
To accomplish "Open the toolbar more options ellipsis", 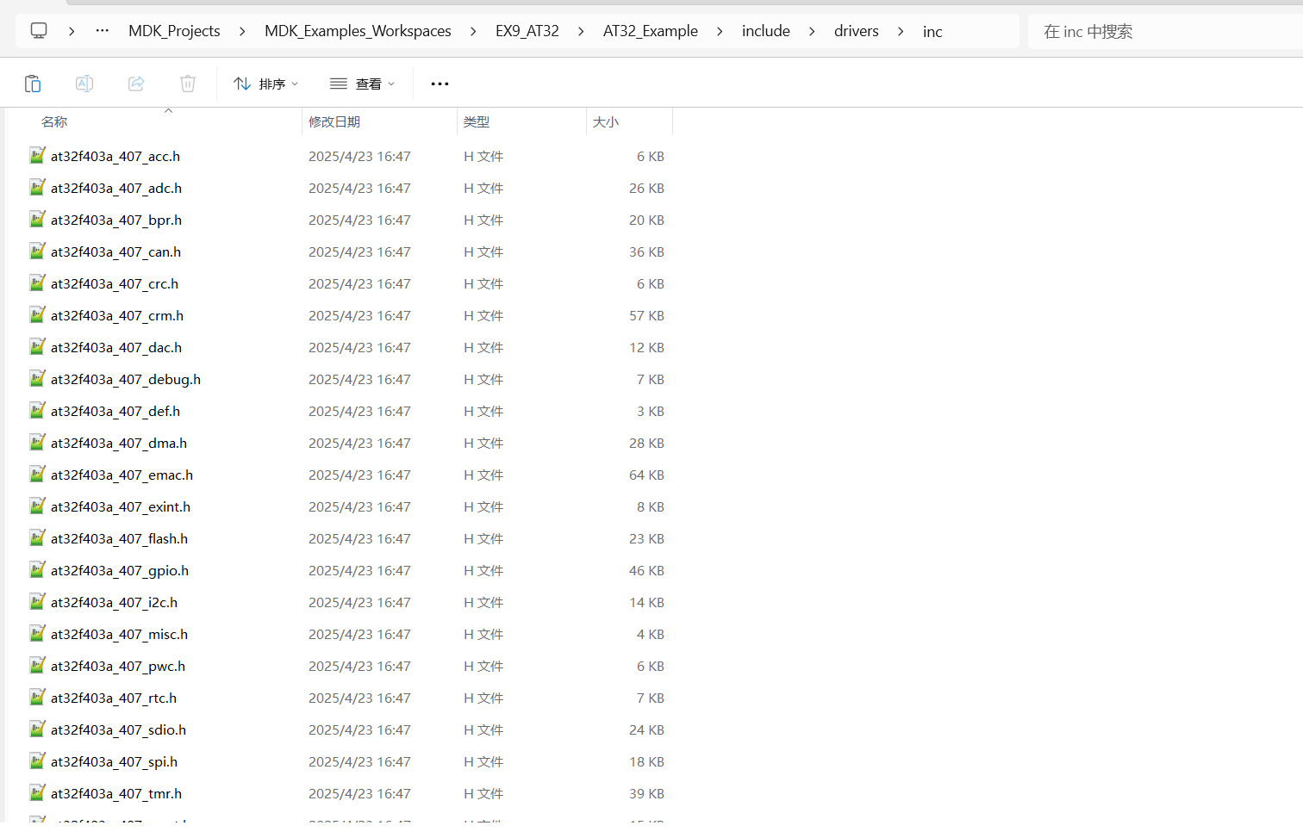I will coord(440,84).
